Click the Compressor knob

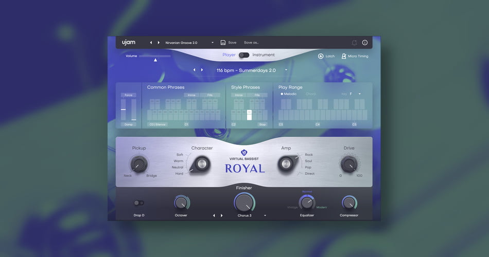[350, 203]
